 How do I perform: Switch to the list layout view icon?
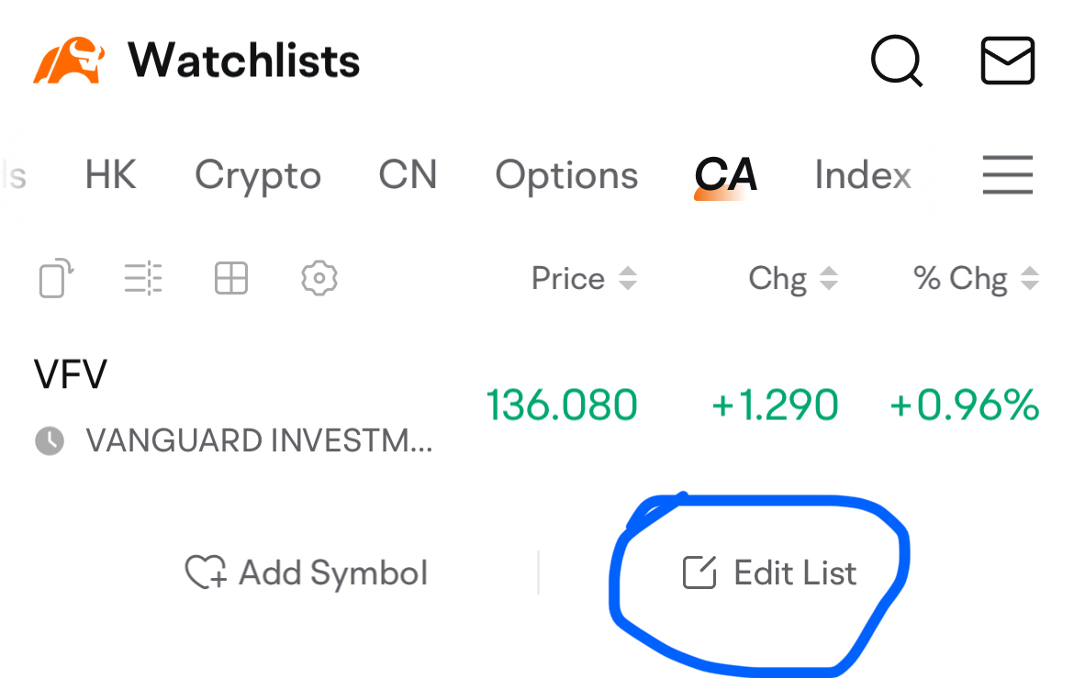[x=143, y=279]
